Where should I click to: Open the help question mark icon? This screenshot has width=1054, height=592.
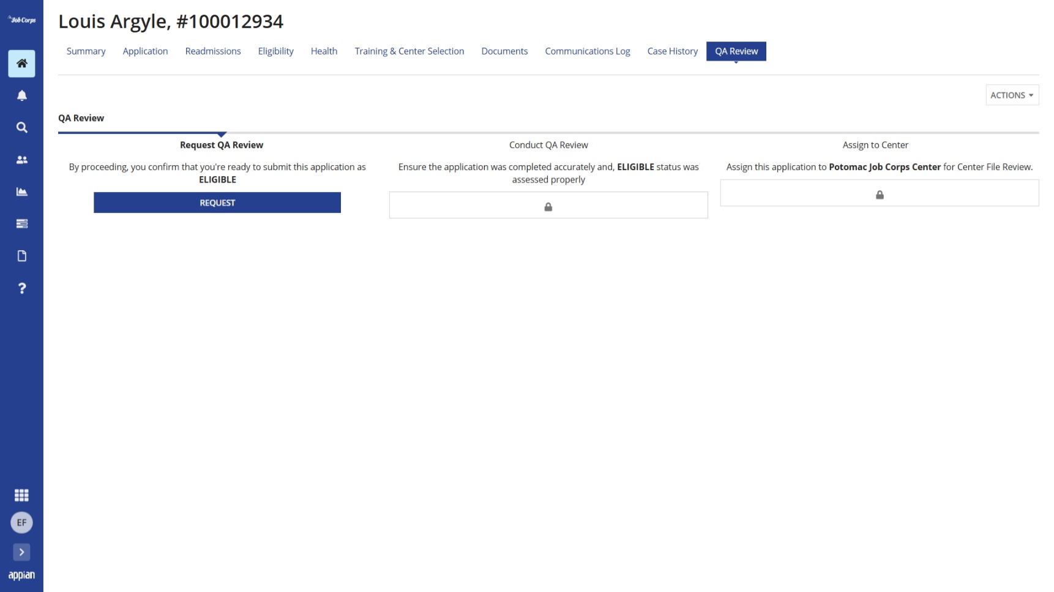coord(21,288)
